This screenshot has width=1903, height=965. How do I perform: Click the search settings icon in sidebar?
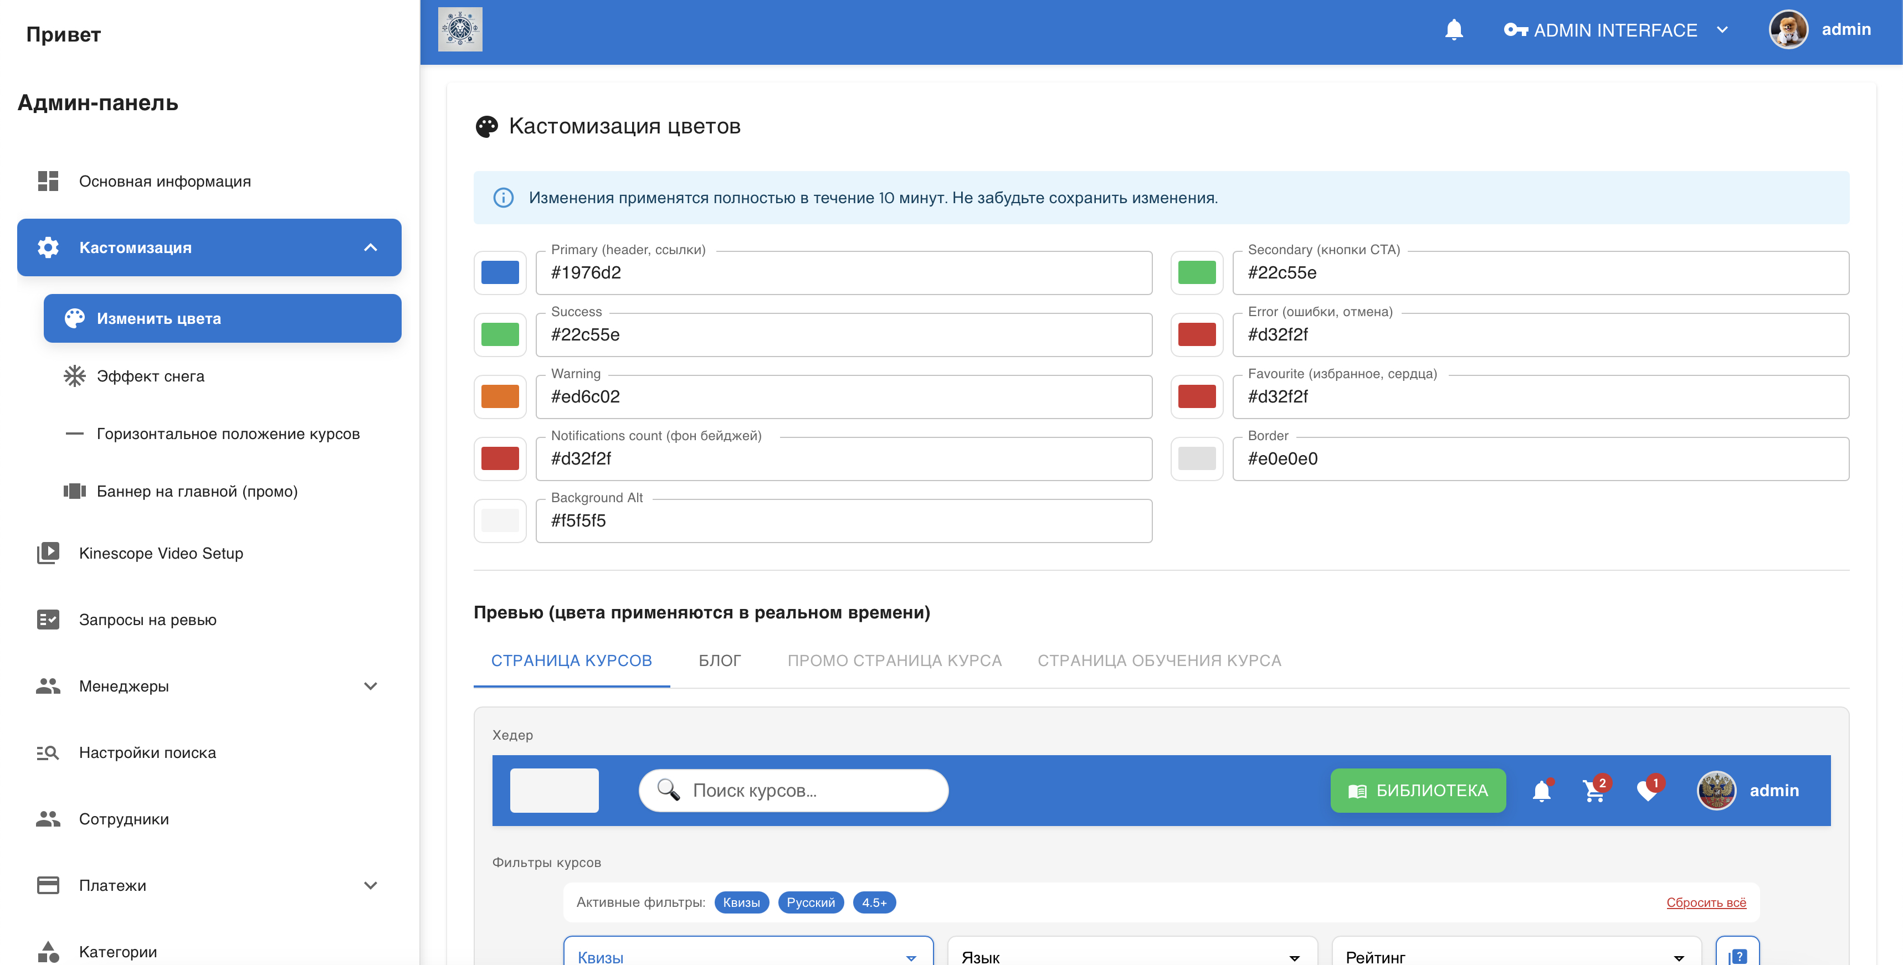click(48, 752)
